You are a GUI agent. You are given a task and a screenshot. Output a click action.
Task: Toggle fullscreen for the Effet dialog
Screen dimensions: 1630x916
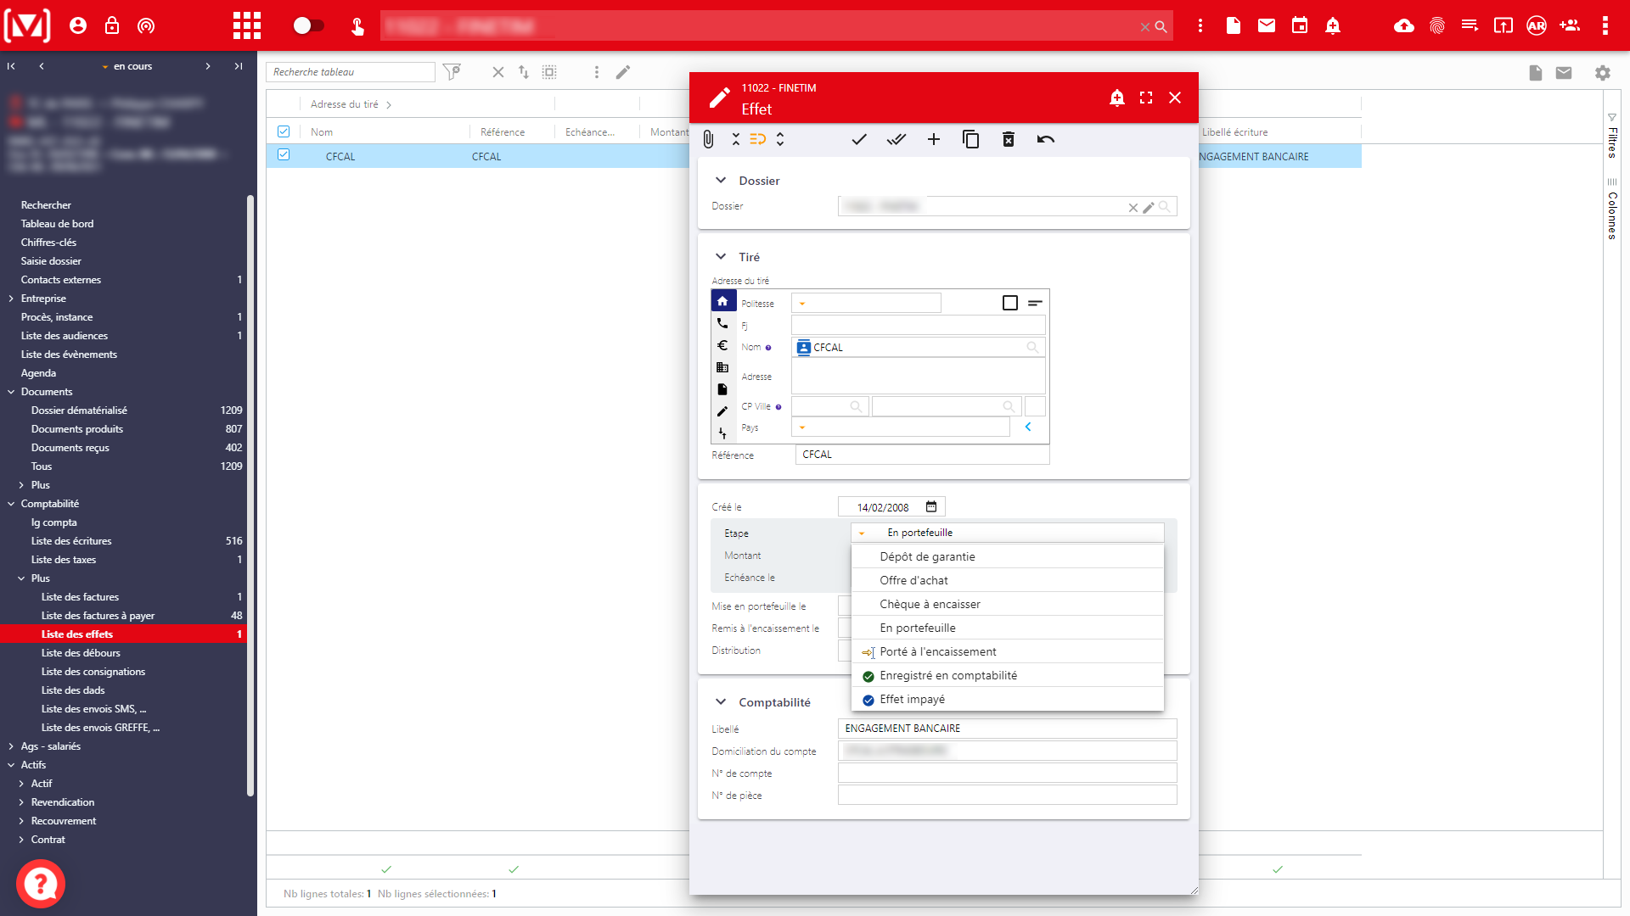point(1146,98)
